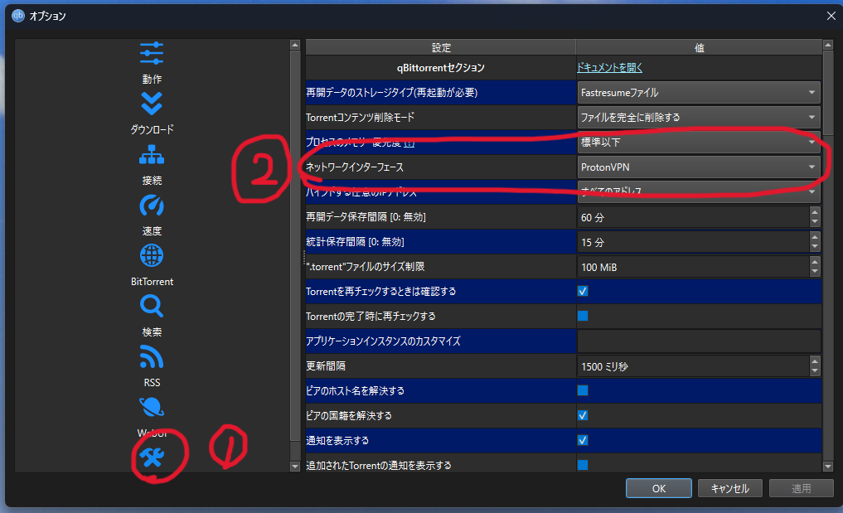
Task: Expand the ネットワークインターフェース ProtonVPN dropdown
Action: (699, 167)
